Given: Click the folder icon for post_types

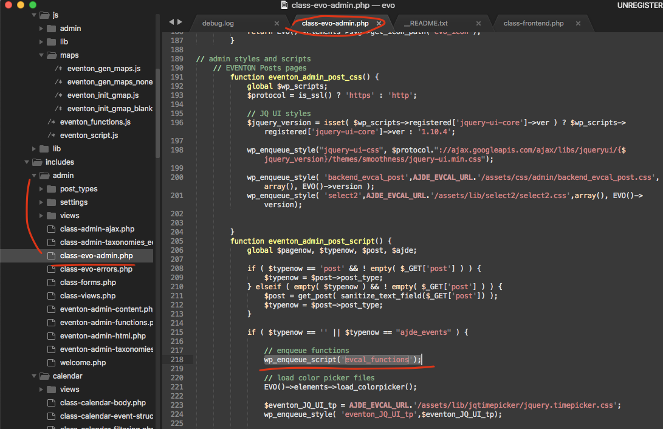Looking at the screenshot, I should coord(51,189).
